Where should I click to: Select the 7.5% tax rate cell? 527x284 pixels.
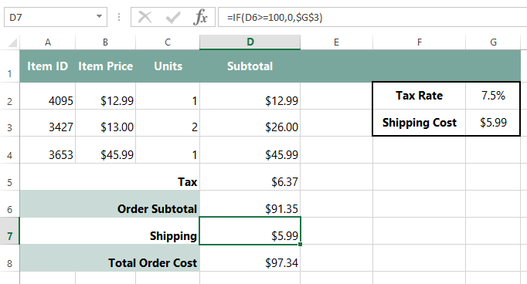(493, 96)
